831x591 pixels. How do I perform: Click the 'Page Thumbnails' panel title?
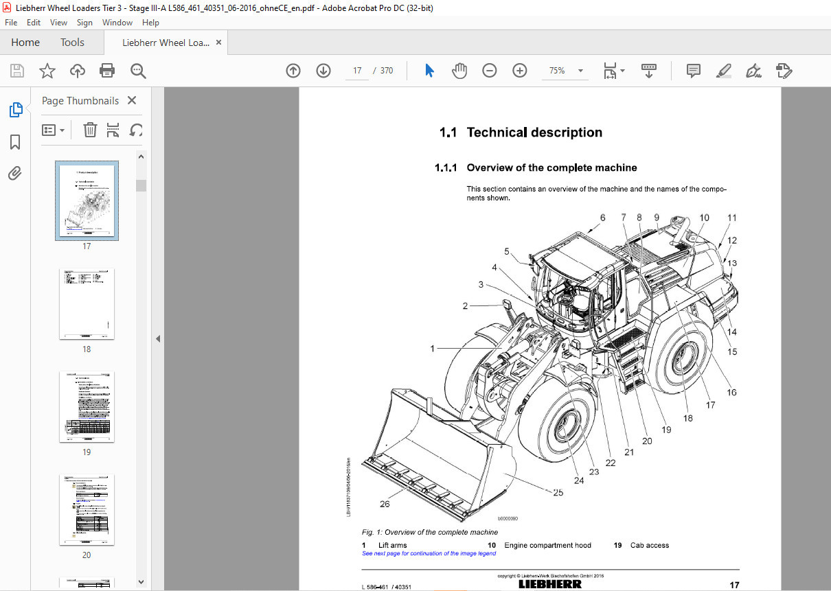pyautogui.click(x=80, y=101)
